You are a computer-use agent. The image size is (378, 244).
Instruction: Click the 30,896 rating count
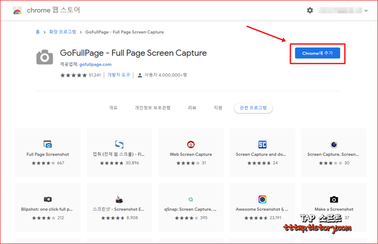tap(132, 163)
